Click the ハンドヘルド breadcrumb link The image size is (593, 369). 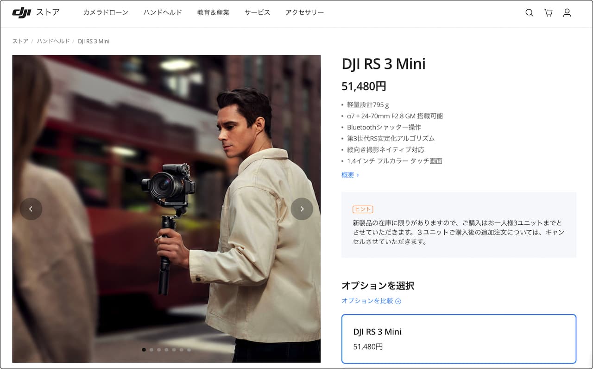point(53,41)
